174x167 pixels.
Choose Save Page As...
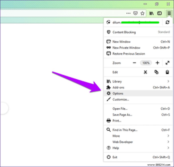tap(138, 115)
